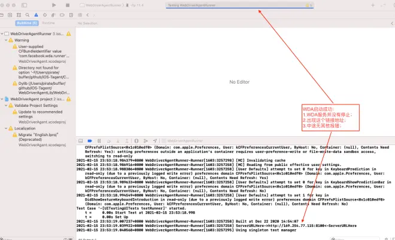
Task: Go back with the editor back chevron
Action: coord(87,15)
